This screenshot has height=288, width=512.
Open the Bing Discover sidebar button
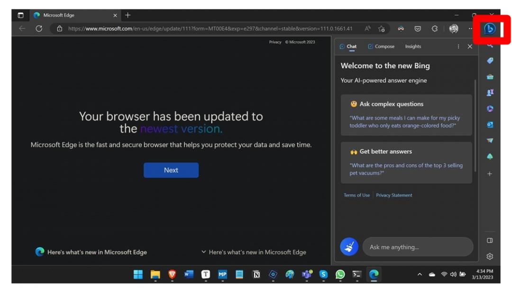point(489,29)
